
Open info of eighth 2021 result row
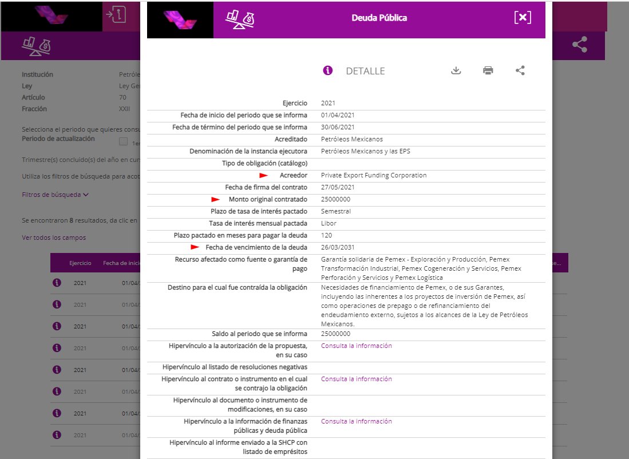click(x=57, y=434)
